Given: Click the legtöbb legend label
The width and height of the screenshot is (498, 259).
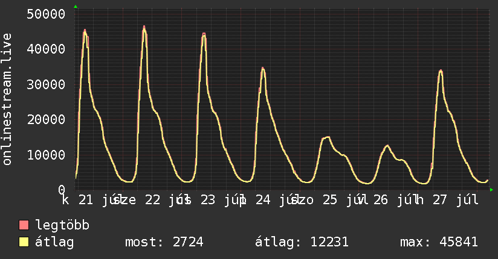Looking at the screenshot, I should pyautogui.click(x=62, y=225).
